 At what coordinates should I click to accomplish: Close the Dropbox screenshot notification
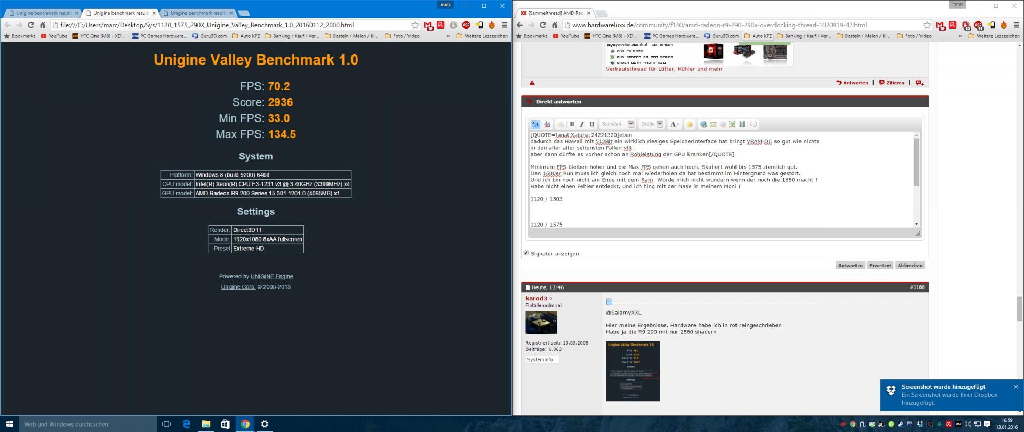click(x=1015, y=387)
